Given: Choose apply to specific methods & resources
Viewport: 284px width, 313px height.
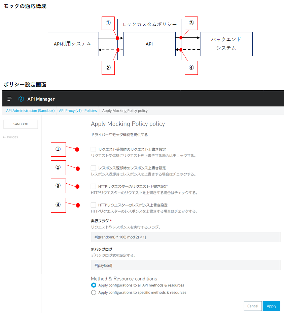Looking at the screenshot, I should [x=94, y=292].
